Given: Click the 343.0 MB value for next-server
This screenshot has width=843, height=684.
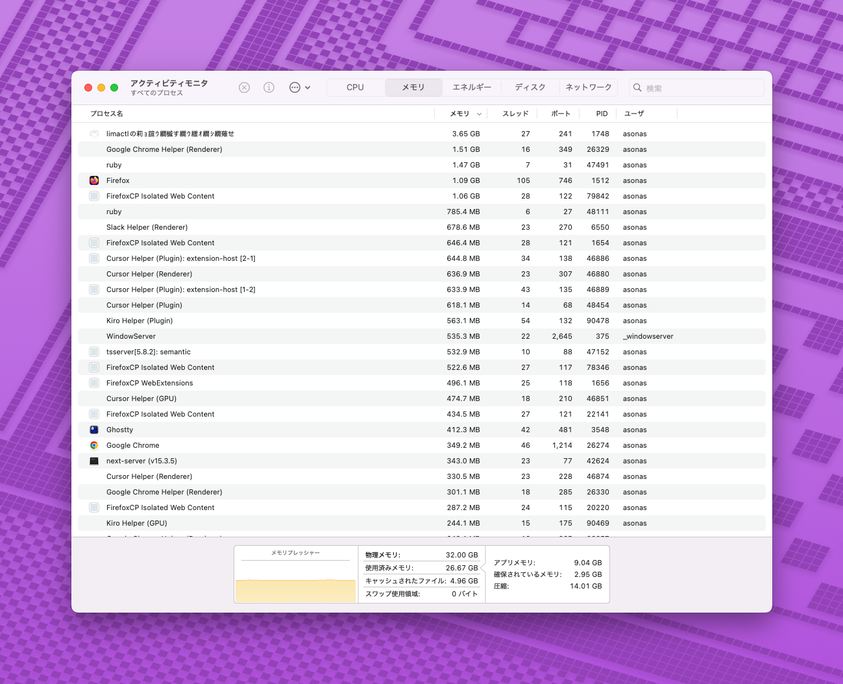Looking at the screenshot, I should 463,461.
